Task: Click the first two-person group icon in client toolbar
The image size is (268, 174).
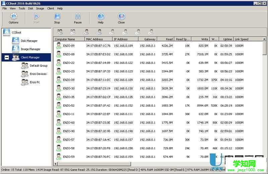Action: 60,32
